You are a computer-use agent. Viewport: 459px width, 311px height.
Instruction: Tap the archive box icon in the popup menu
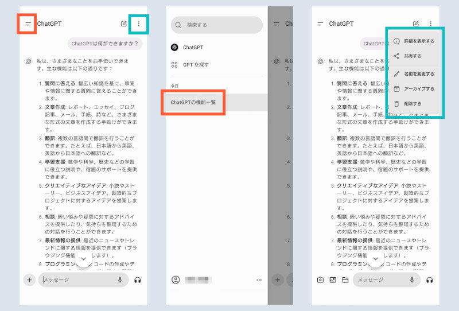(396, 89)
